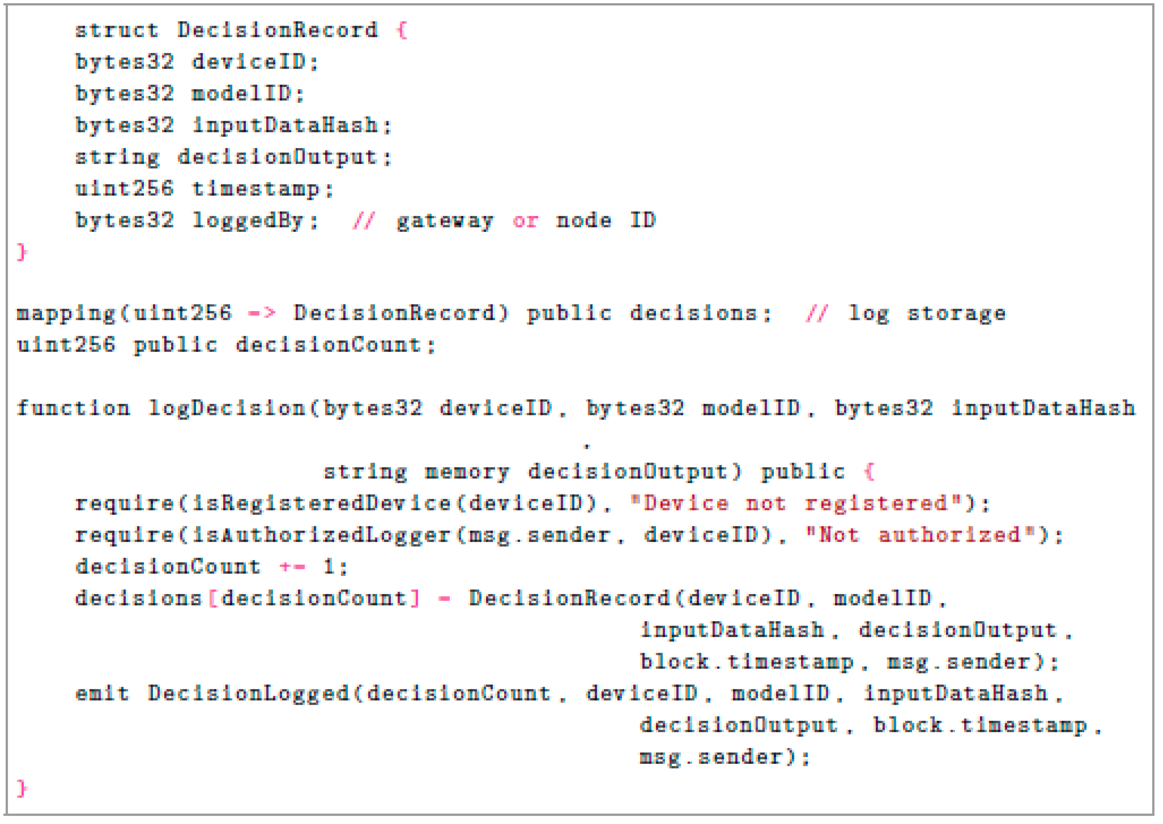Click the function keyword
The image size is (1163, 824).
[73, 409]
